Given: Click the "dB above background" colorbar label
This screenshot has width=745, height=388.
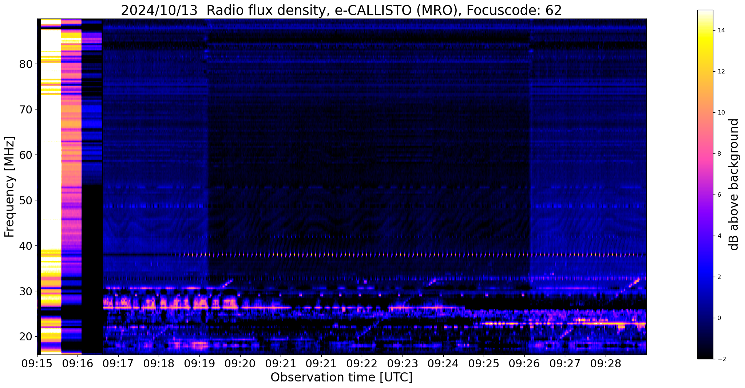Looking at the screenshot, I should [734, 184].
